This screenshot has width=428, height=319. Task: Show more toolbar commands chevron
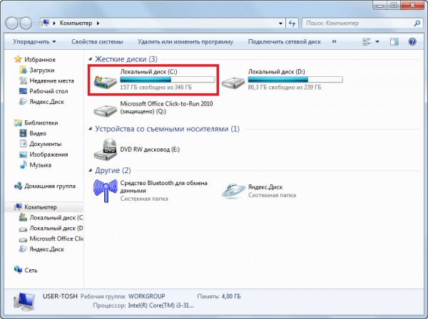pyautogui.click(x=334, y=42)
